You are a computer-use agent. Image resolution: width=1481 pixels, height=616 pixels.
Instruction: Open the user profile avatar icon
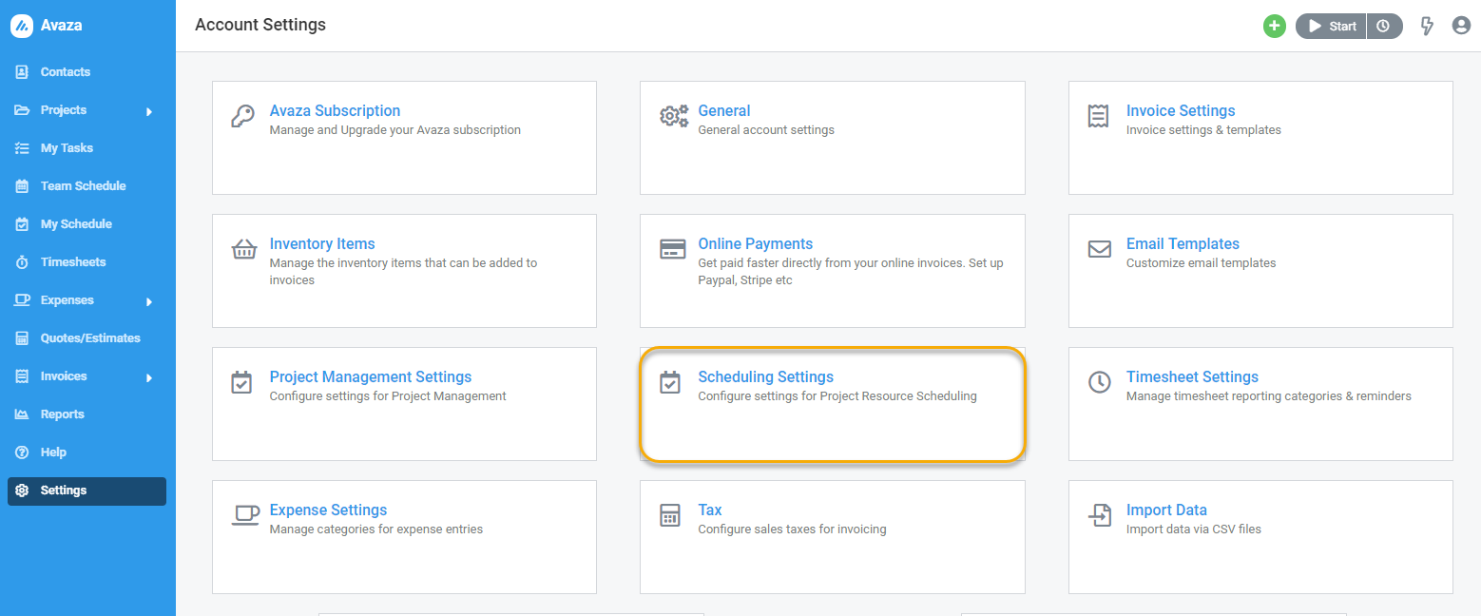pyautogui.click(x=1462, y=26)
